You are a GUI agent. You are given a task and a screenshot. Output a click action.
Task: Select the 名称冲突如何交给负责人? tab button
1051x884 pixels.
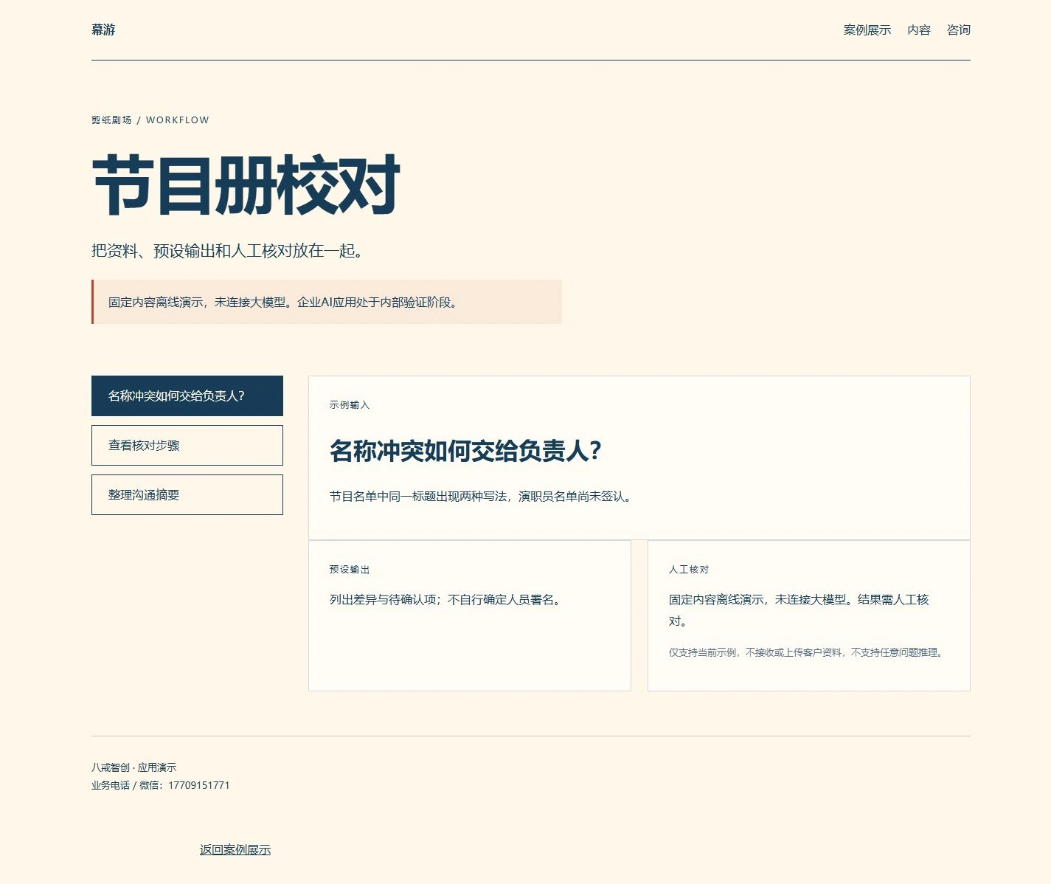click(x=187, y=396)
